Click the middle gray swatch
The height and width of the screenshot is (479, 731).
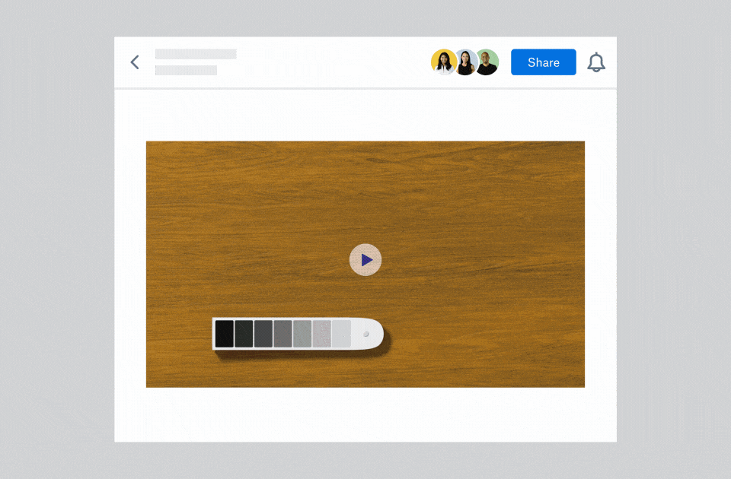[x=283, y=334]
